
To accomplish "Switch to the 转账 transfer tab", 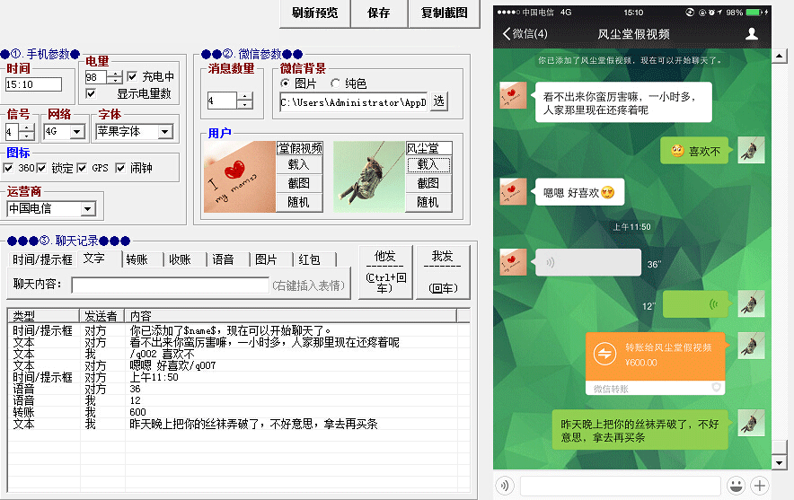I will click(137, 259).
